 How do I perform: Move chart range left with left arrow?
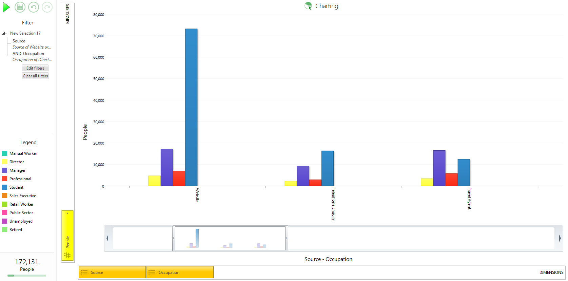tap(107, 238)
